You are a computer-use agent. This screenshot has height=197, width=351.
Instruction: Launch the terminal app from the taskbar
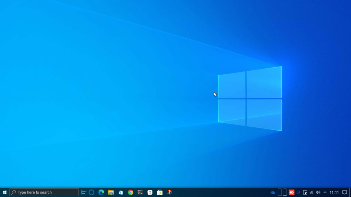(x=140, y=192)
